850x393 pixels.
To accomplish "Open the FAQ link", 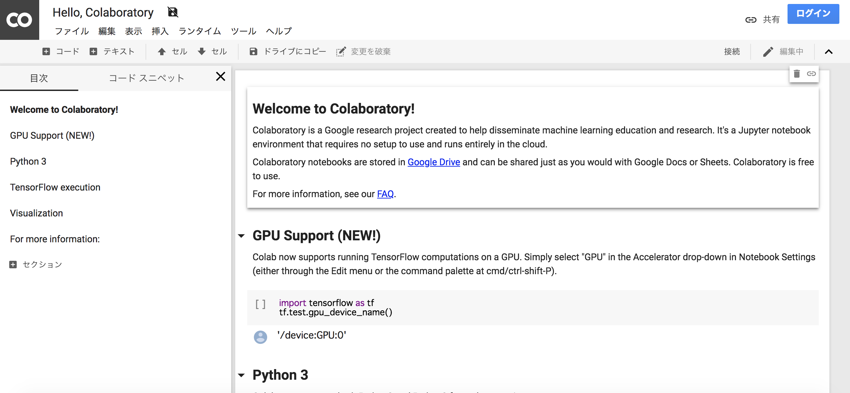I will [385, 194].
